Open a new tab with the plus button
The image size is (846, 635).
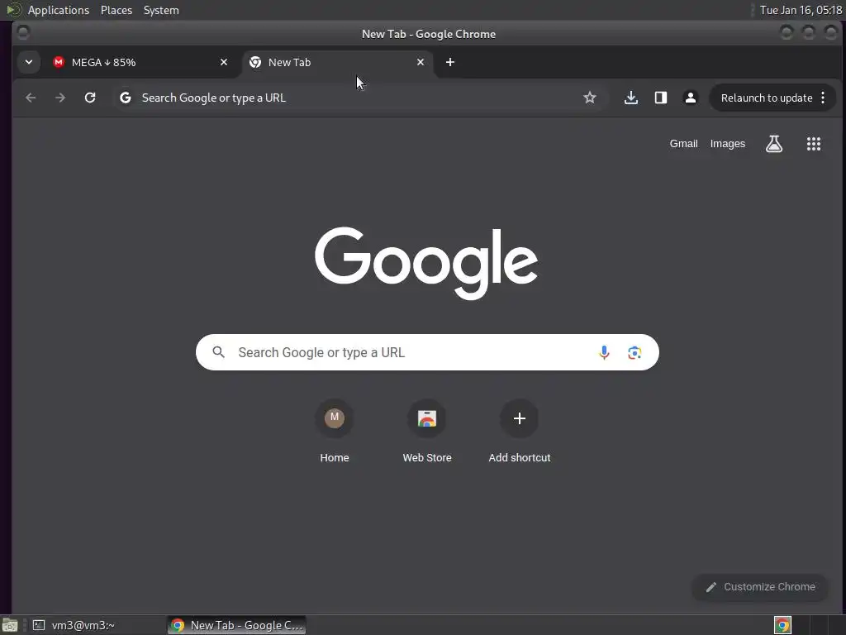coord(450,62)
